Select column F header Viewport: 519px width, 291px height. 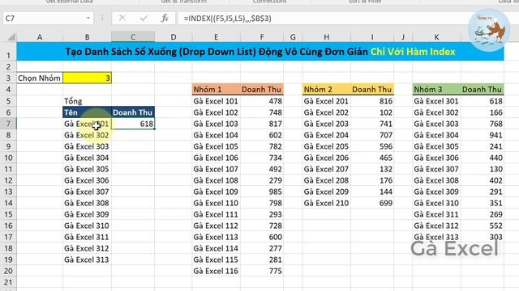[262, 37]
